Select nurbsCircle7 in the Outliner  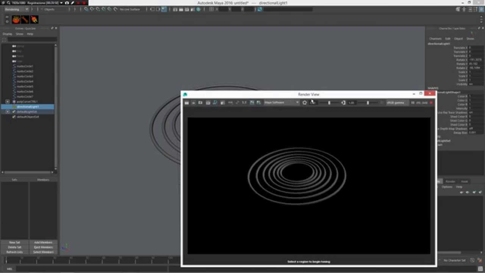pos(25,96)
